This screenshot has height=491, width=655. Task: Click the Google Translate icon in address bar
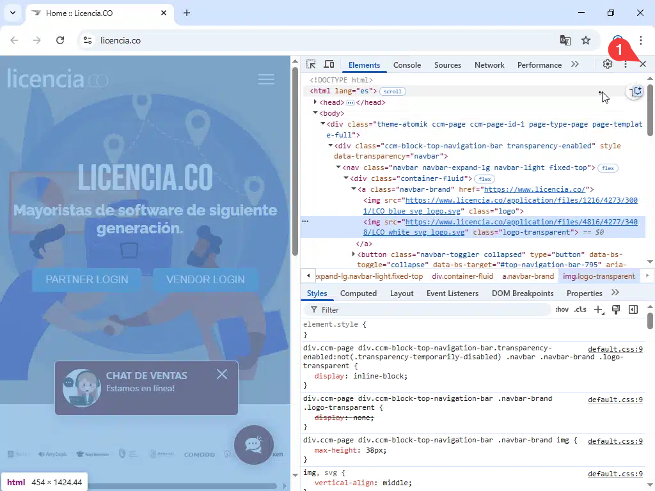pyautogui.click(x=565, y=40)
